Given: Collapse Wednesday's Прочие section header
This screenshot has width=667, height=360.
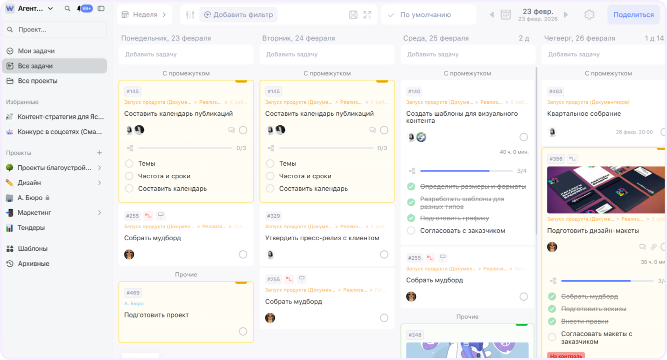Looking at the screenshot, I should pyautogui.click(x=467, y=317).
